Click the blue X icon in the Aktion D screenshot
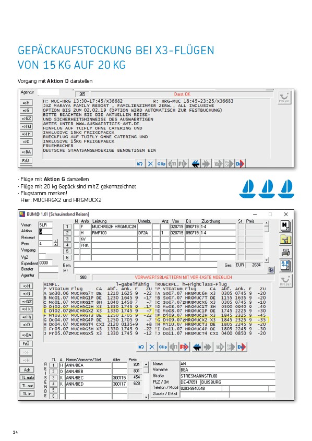The height and width of the screenshot is (441, 312). click(150, 164)
